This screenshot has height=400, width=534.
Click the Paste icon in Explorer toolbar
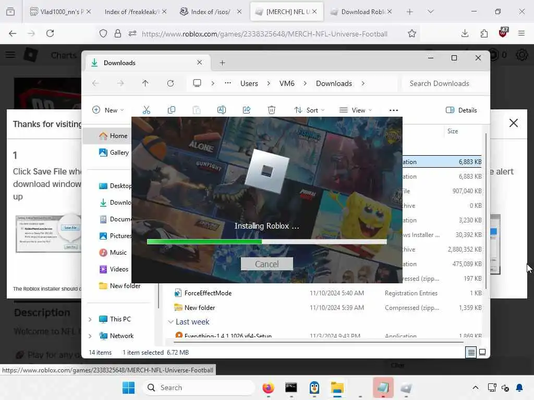pos(197,110)
